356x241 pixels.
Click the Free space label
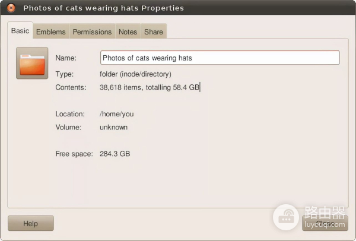pyautogui.click(x=74, y=154)
